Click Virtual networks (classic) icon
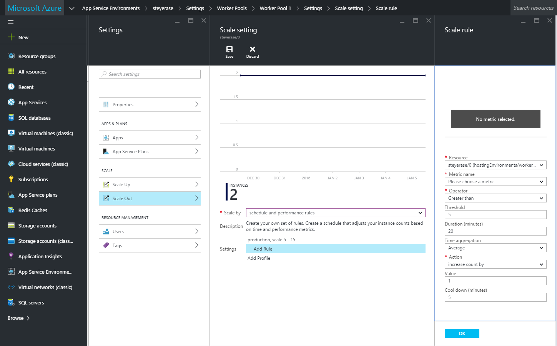This screenshot has height=346, width=557. point(11,287)
